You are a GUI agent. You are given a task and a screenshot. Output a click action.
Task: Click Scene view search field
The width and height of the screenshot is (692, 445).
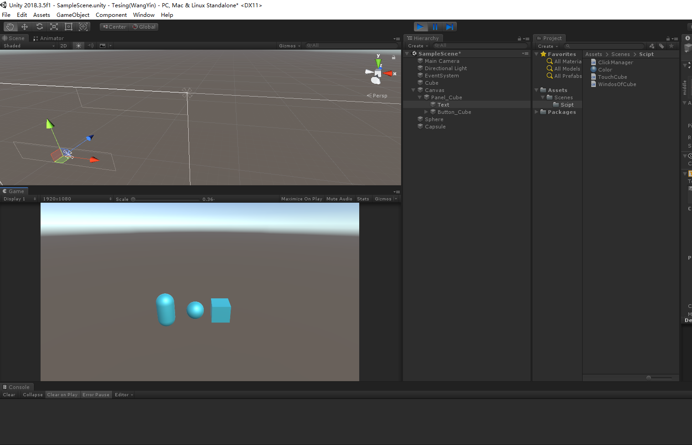[x=351, y=46]
